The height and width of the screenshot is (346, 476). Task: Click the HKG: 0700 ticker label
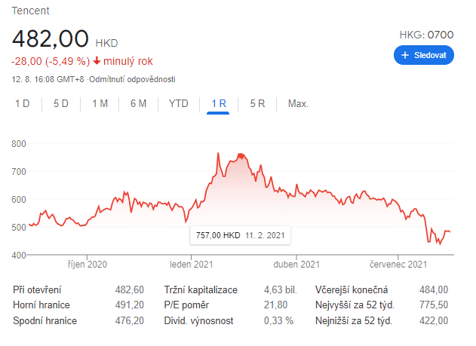click(x=426, y=35)
